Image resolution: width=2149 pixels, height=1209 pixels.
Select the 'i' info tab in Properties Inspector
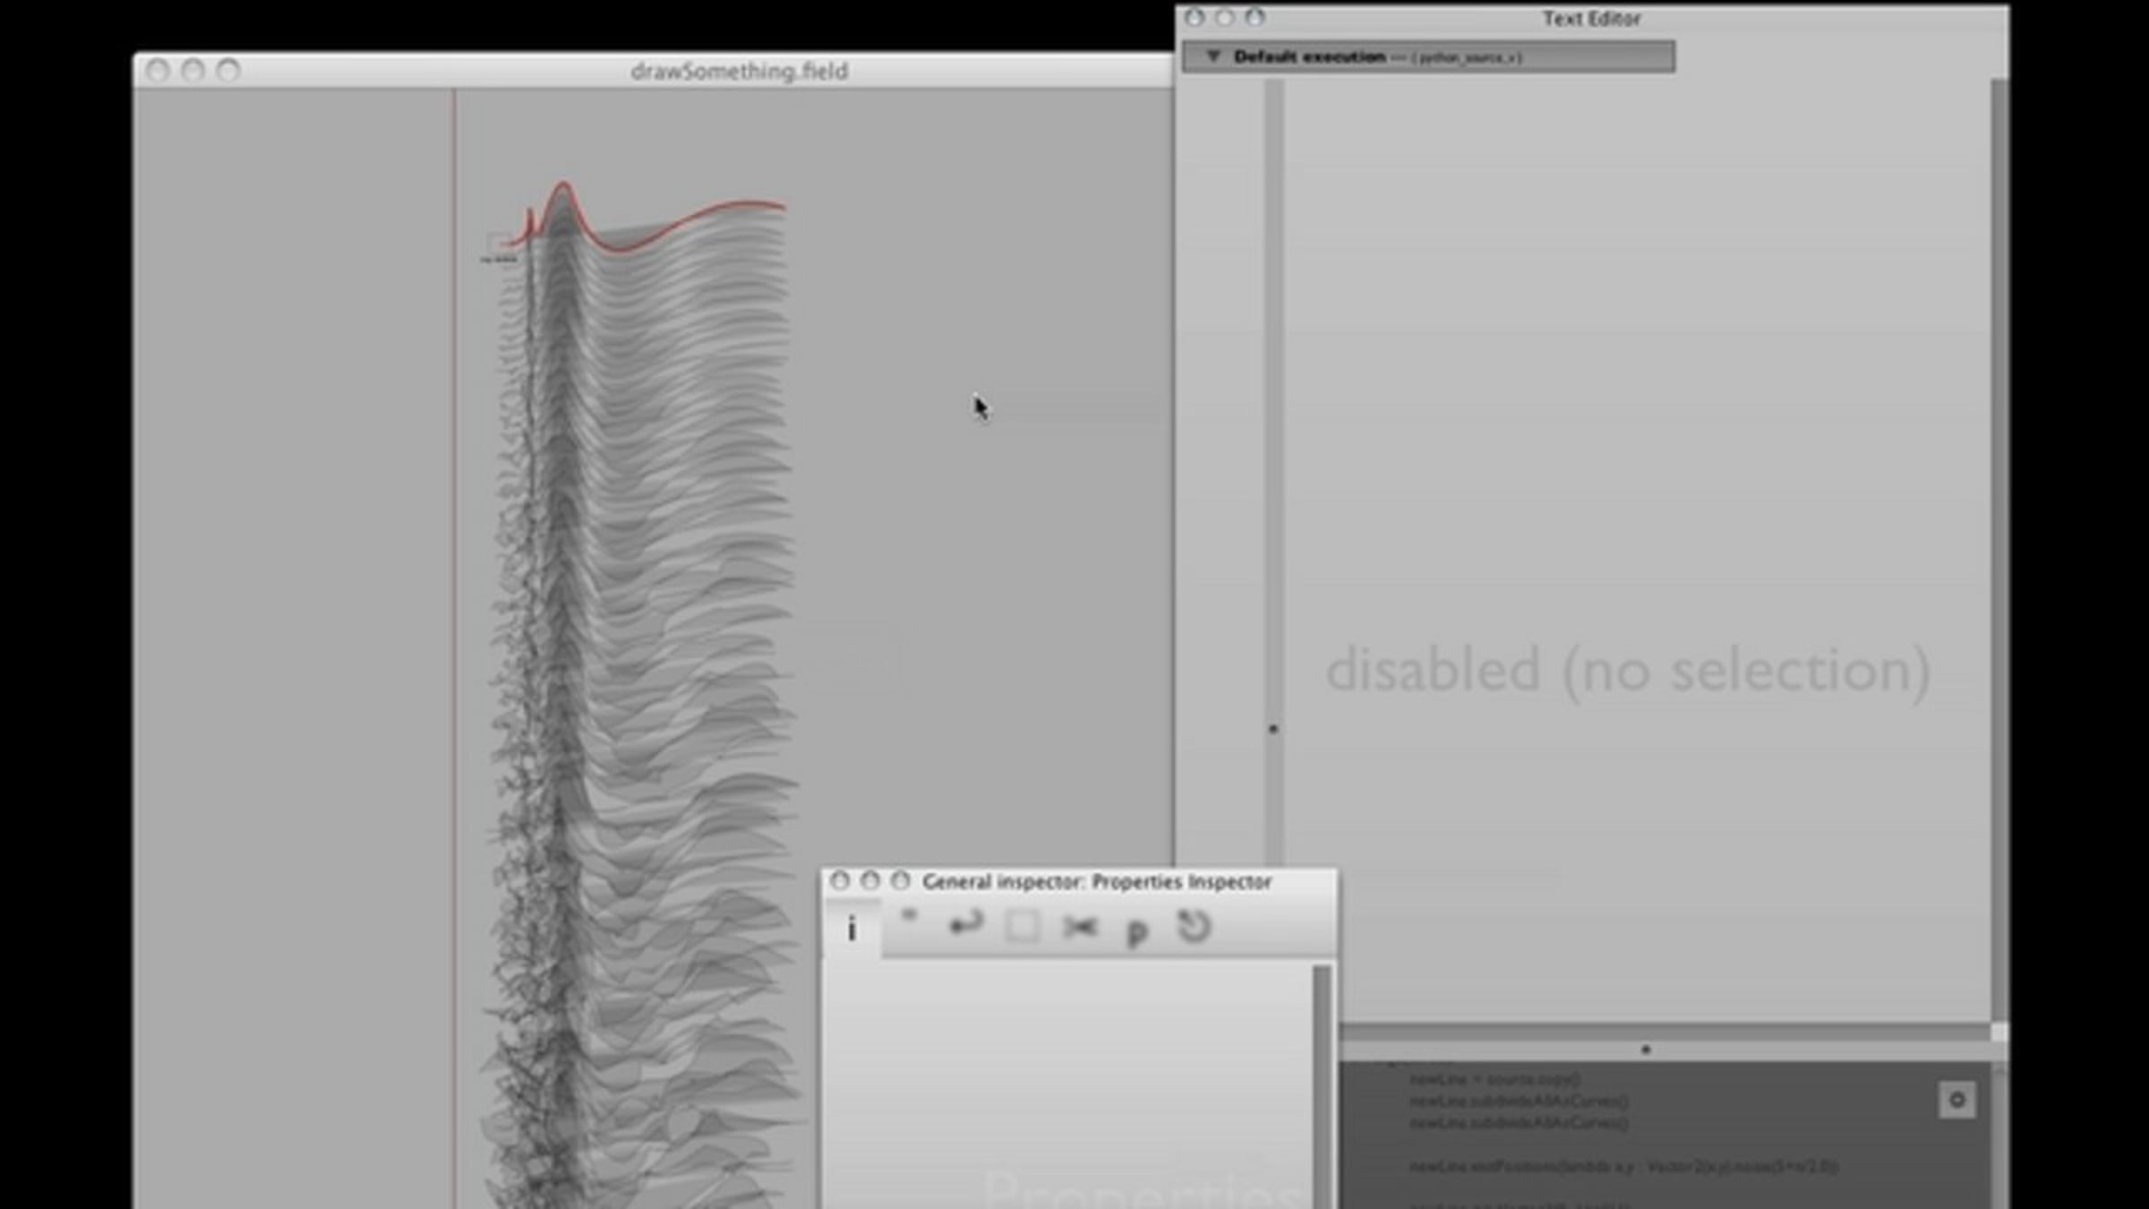pyautogui.click(x=852, y=929)
